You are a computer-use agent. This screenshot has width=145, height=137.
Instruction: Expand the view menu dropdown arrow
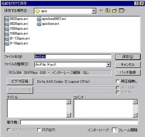[125, 10]
